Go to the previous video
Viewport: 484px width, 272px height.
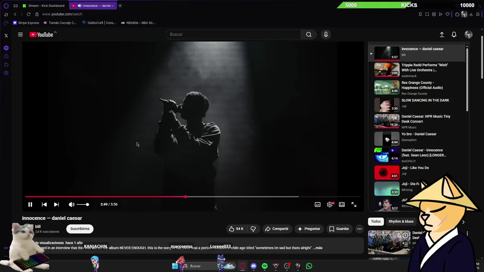(x=44, y=204)
